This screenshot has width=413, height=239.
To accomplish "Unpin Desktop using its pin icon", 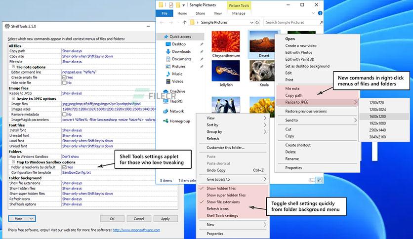I will tap(202, 44).
